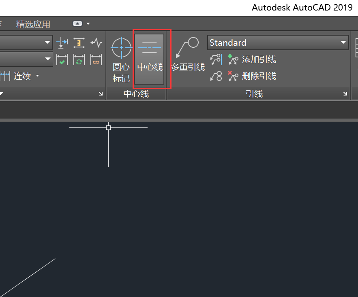Screen dimensions: 358x297
Task: Start the Multileader (多重引线) tool
Action: tap(188, 54)
